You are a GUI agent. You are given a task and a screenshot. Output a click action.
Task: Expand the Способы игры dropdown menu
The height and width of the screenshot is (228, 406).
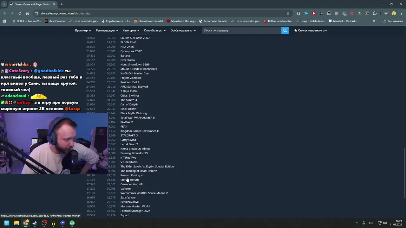point(155,30)
